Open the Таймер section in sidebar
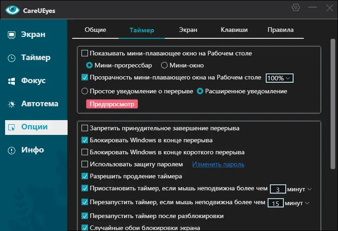The height and width of the screenshot is (231, 338). pos(36,58)
